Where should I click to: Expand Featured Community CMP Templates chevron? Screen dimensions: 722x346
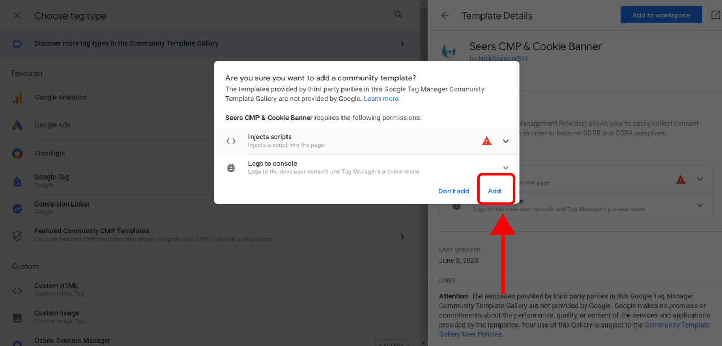click(402, 236)
